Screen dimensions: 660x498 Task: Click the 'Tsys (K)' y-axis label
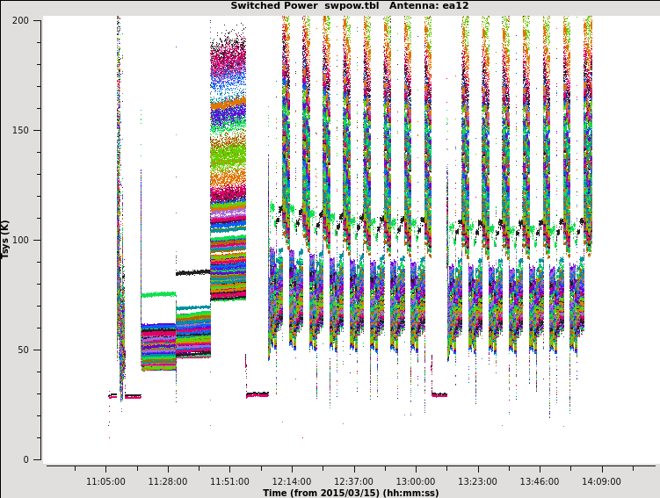[x=6, y=239]
